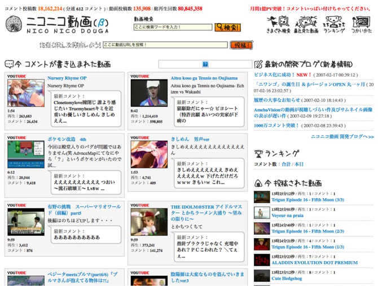Open 陰陽師は大変なものを盗んでいきました ver3 link

207,278
